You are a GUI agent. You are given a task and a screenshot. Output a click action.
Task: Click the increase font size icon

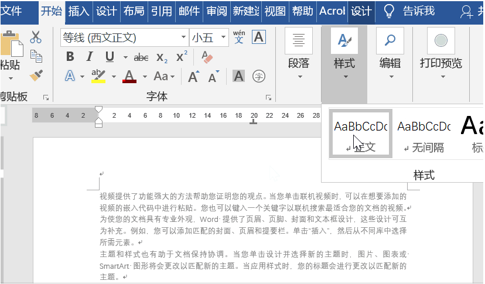click(x=193, y=77)
